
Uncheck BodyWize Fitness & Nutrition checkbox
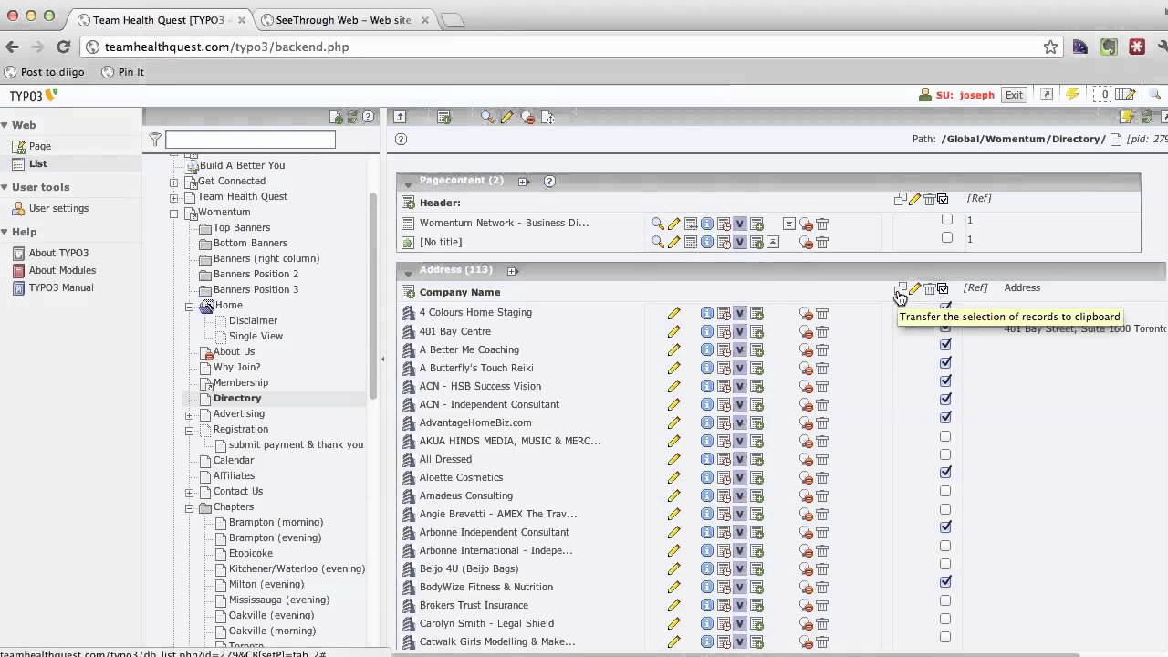click(x=945, y=581)
